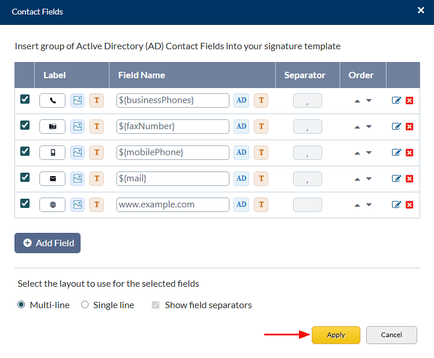
Task: Move the faxNumber row down in order
Action: point(369,127)
